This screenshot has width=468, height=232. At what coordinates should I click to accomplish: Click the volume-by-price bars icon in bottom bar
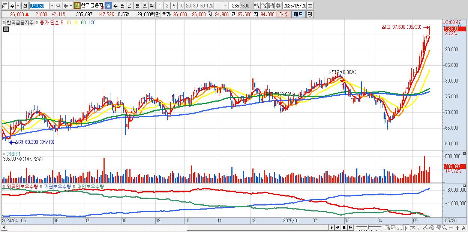click(x=432, y=228)
